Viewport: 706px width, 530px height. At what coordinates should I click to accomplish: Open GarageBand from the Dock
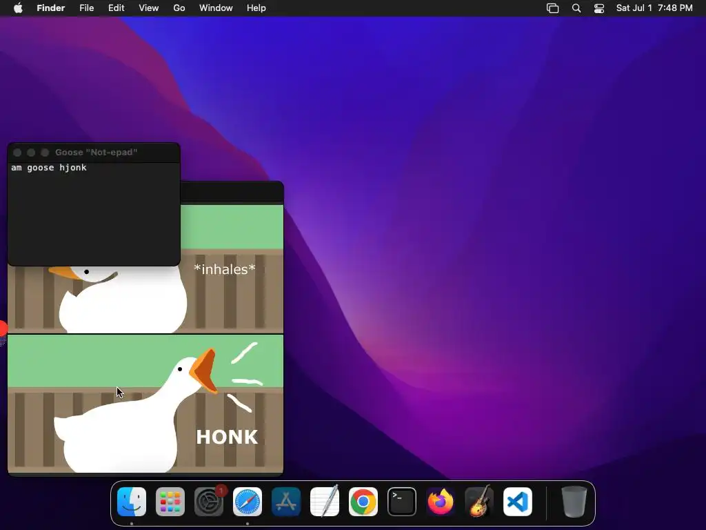[479, 502]
